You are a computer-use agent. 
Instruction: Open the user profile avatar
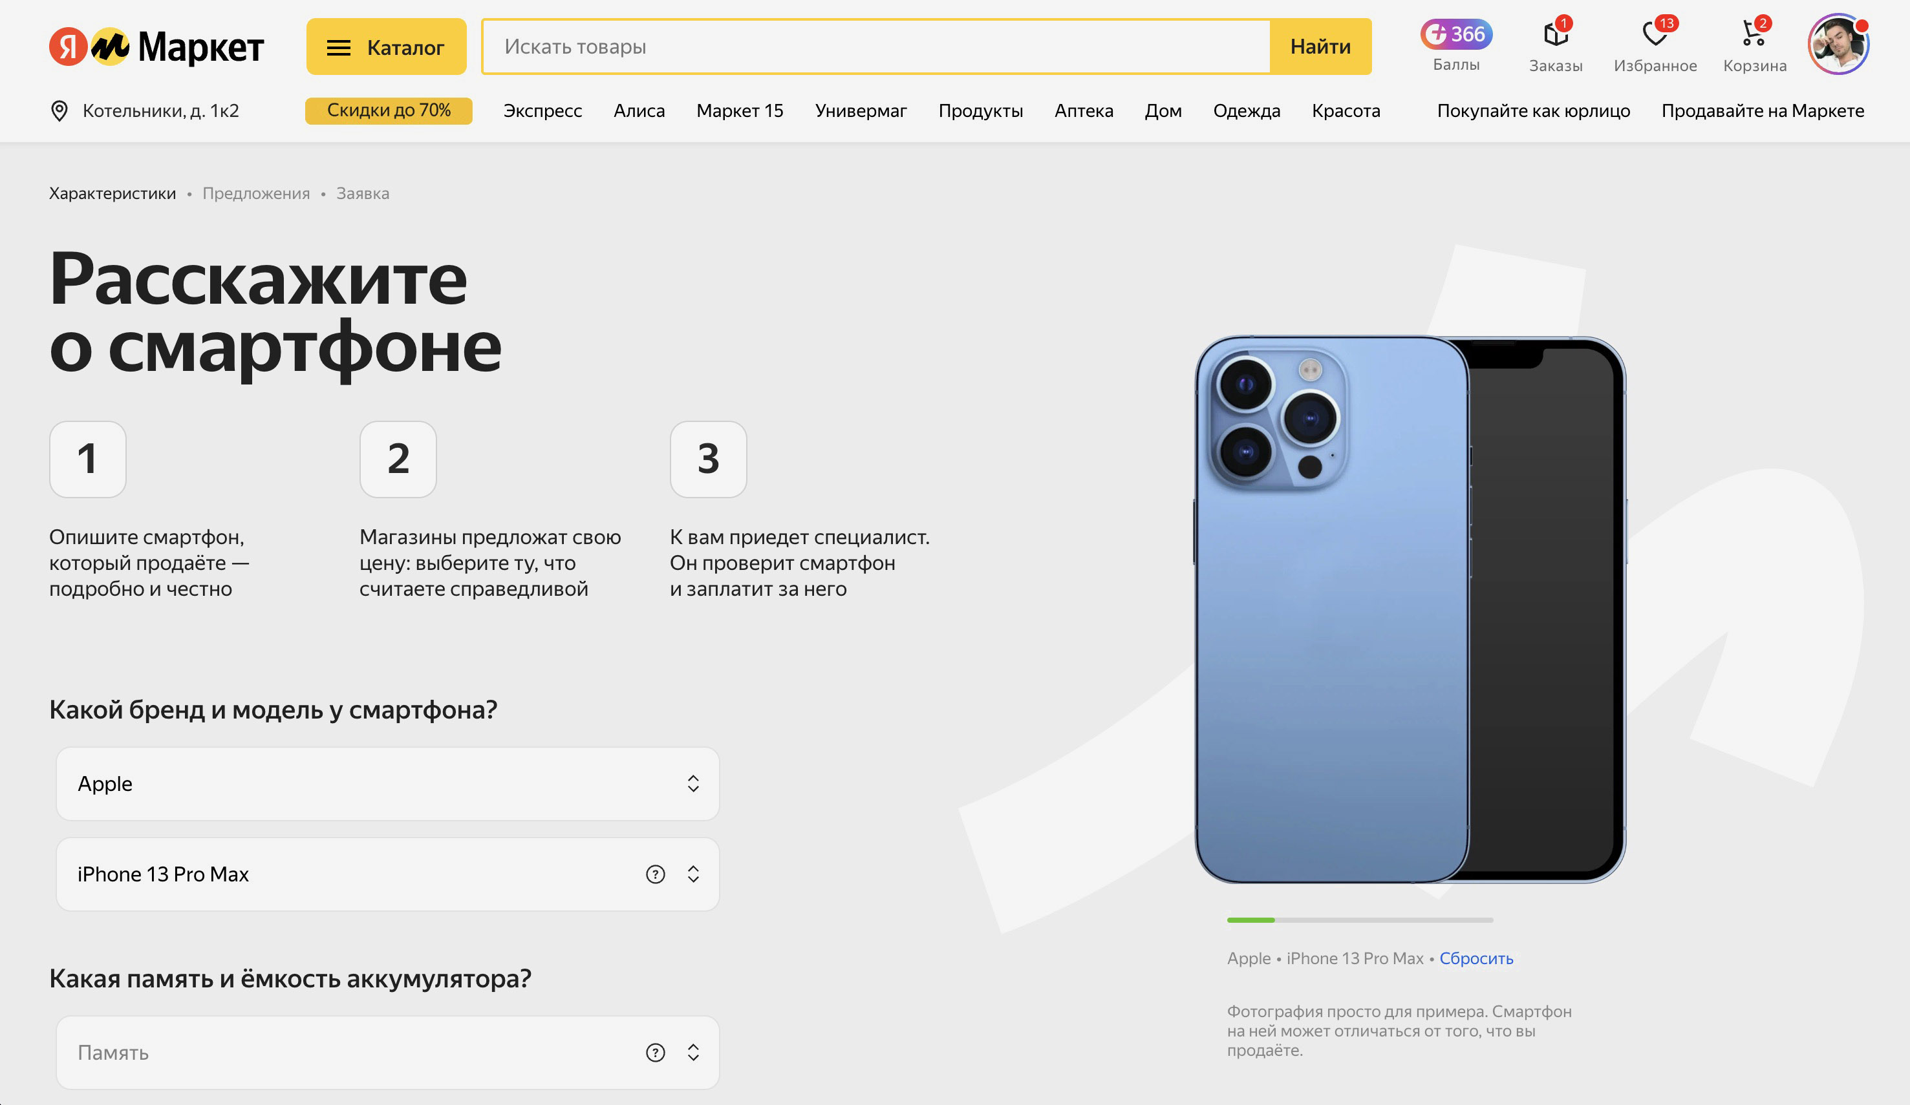click(1838, 44)
